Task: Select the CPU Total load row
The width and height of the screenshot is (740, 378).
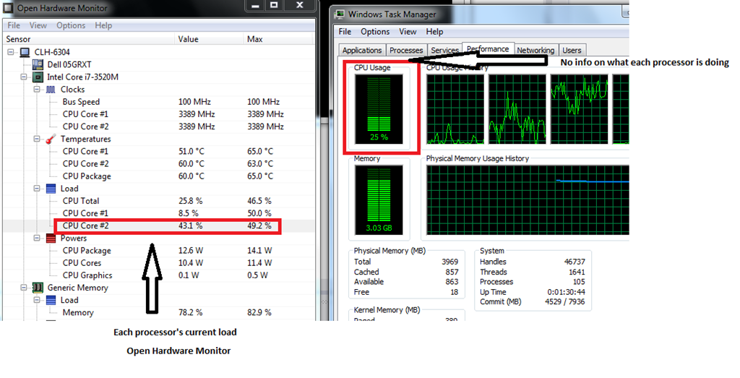Action: 158,201
